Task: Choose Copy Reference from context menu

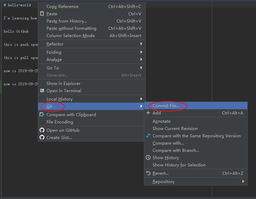Action: pyautogui.click(x=92, y=7)
